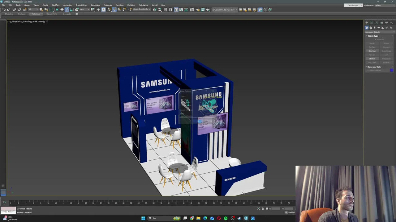Click the Unlink Selection chain icon
Screen dimensions: 396x222
coord(19,10)
